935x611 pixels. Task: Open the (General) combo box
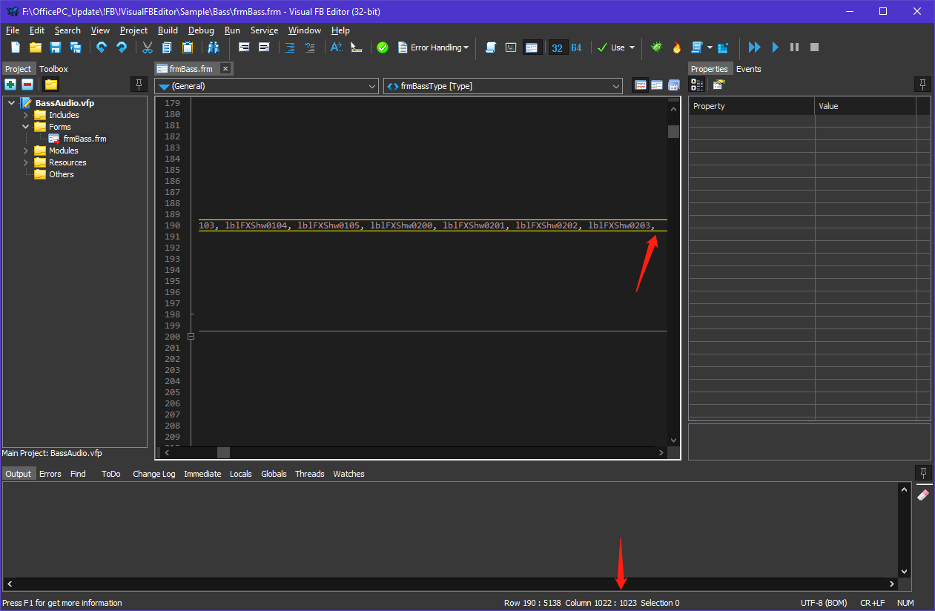tap(265, 85)
